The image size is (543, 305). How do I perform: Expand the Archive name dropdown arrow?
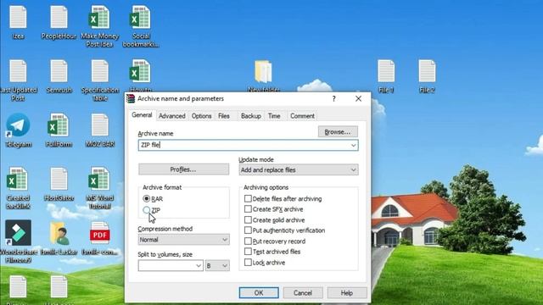tap(353, 145)
